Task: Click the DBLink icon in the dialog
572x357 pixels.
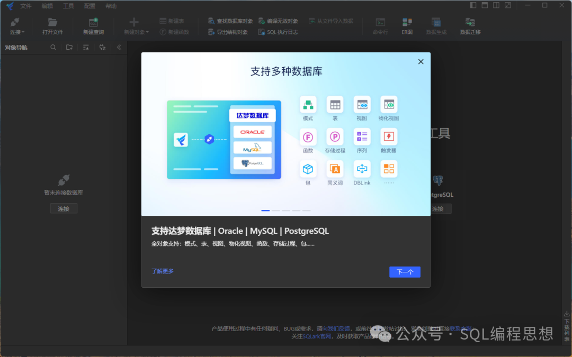Action: [x=362, y=169]
